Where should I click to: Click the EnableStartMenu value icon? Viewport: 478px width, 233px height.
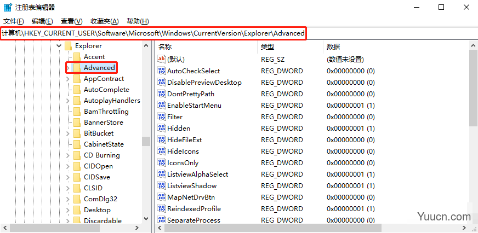162,105
